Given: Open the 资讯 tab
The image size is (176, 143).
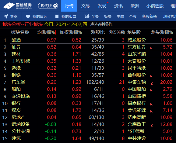Looking at the screenshot, I should pos(118,6).
